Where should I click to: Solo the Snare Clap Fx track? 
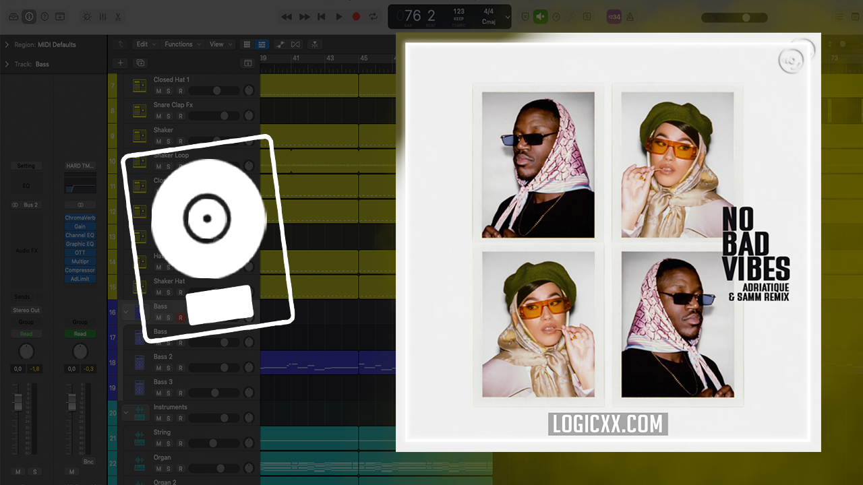tap(169, 116)
